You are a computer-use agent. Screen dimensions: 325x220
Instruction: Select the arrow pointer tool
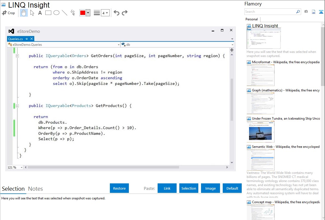[32, 13]
